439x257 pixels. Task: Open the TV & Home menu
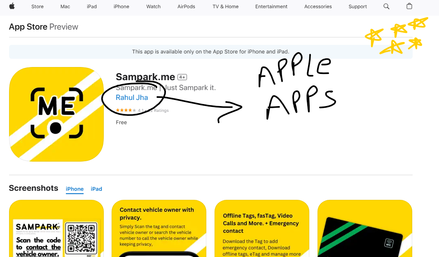click(x=226, y=7)
